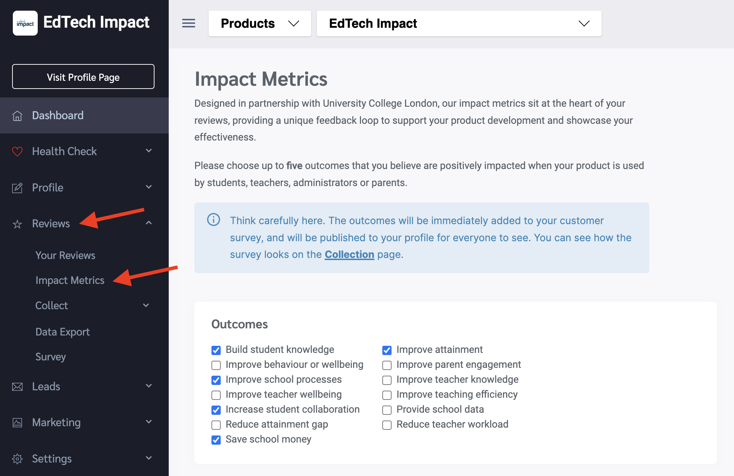Check Improve behaviour or wellbeing

216,365
